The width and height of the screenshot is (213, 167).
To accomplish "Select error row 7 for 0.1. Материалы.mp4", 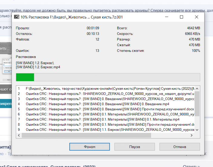I will pyautogui.click(x=106, y=119).
